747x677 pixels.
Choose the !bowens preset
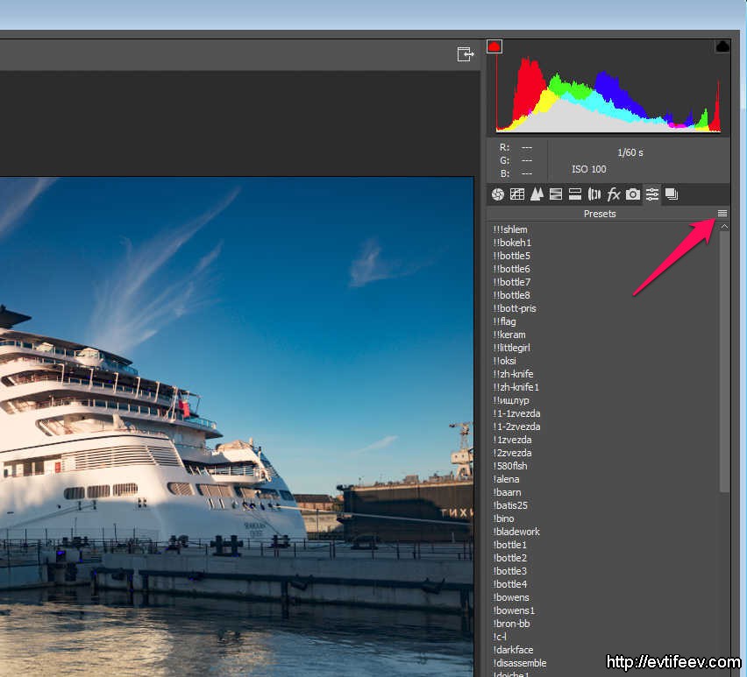(511, 597)
